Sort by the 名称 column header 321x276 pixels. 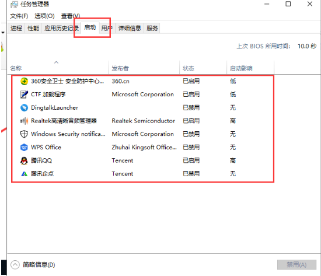16,68
